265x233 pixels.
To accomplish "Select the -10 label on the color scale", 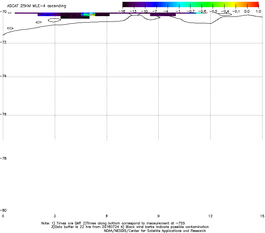I will point(144,11).
